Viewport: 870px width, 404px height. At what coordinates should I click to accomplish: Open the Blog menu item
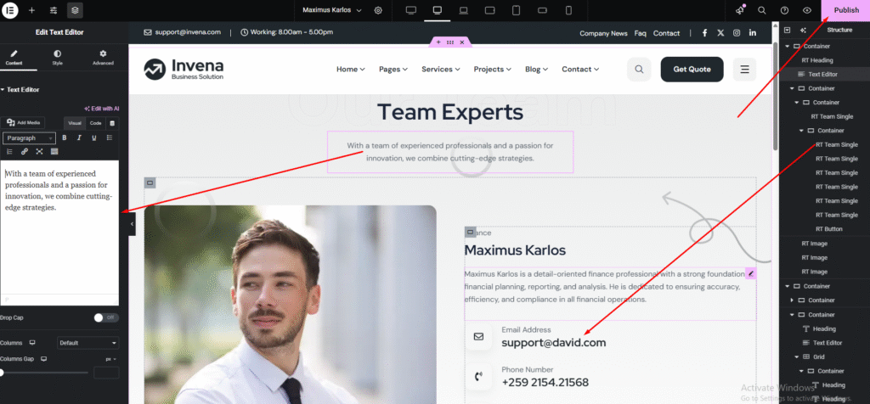click(537, 70)
